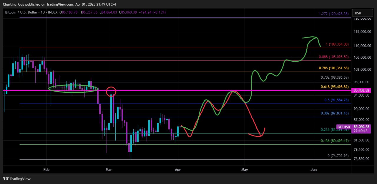Click the 76,850.00 price axis value
Viewport: 377px width, 184px height.
[362, 158]
